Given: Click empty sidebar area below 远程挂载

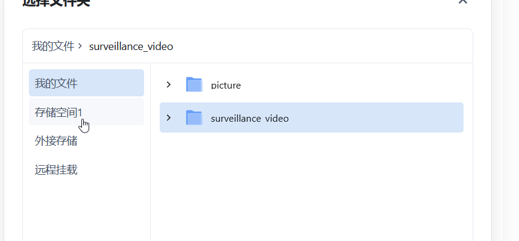Looking at the screenshot, I should tap(86, 212).
